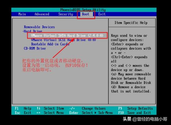Click the F10 Save and Exit hint
The width and height of the screenshot is (171, 125).
click(135, 113)
